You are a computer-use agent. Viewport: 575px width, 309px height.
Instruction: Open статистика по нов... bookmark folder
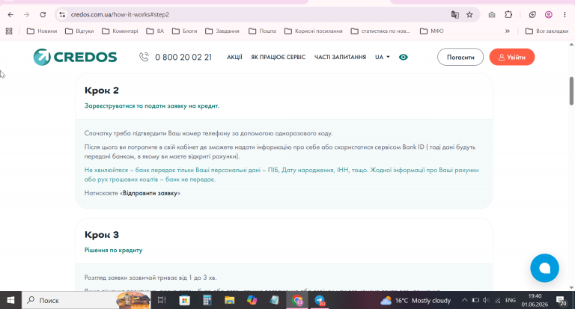(380, 31)
